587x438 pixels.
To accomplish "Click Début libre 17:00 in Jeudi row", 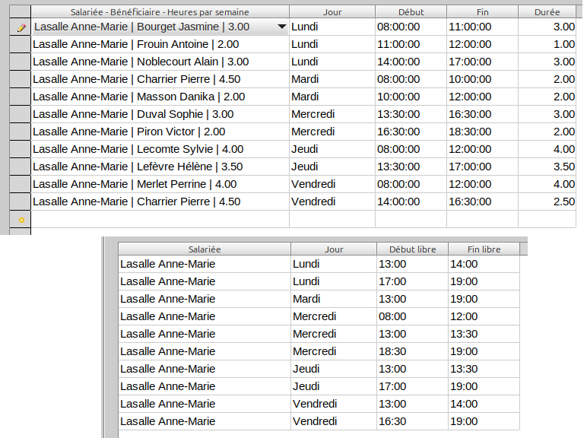I will 413,386.
